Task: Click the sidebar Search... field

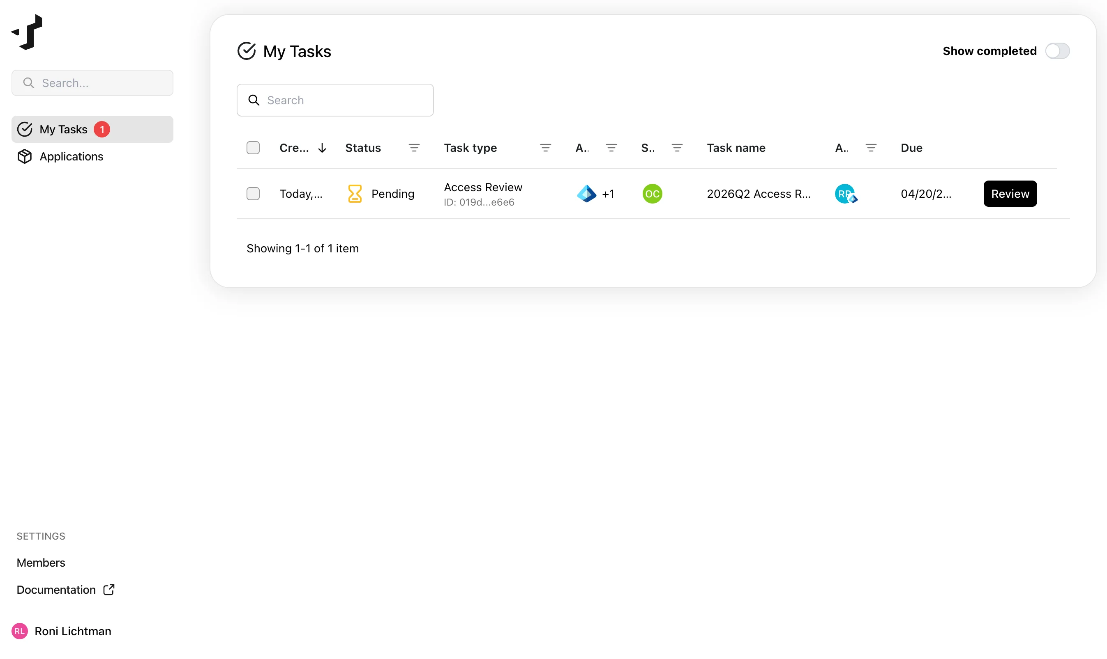Action: pos(92,83)
